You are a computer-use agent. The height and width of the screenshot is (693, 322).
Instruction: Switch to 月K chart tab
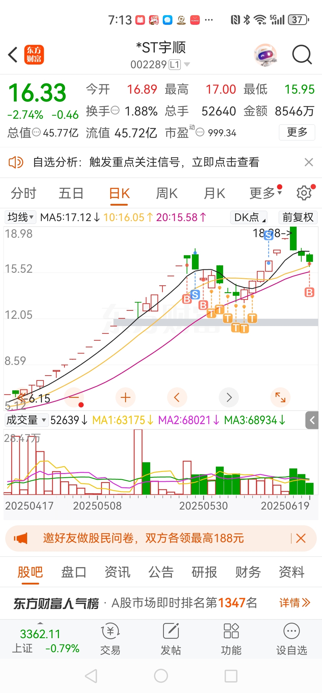tap(214, 193)
